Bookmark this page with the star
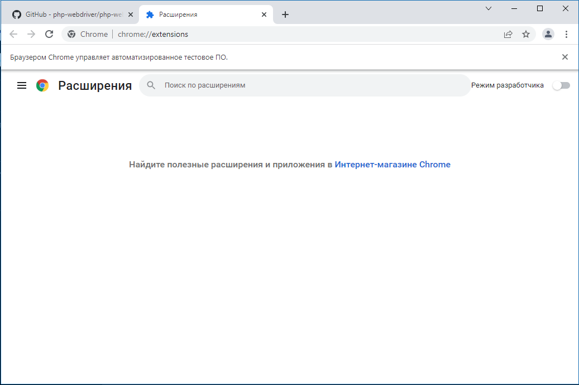579x385 pixels. 526,35
